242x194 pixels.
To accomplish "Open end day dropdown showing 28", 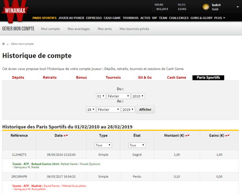I will coord(91,110).
